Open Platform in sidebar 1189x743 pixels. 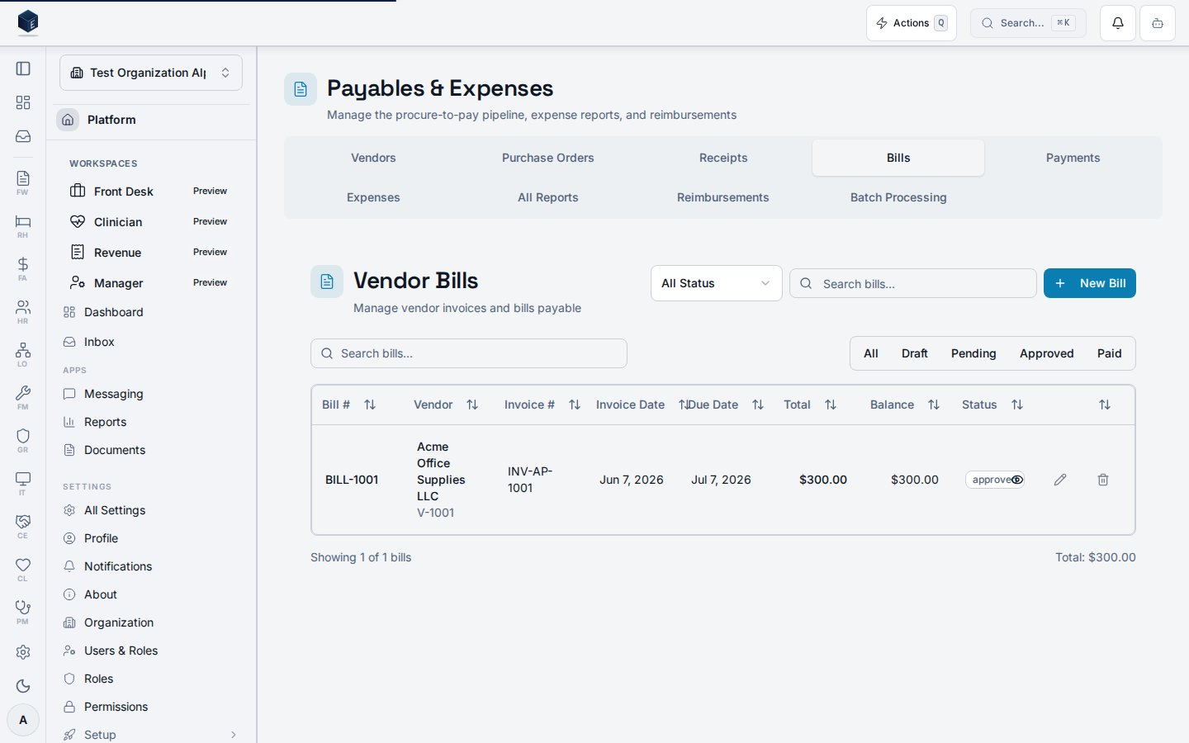(152, 120)
